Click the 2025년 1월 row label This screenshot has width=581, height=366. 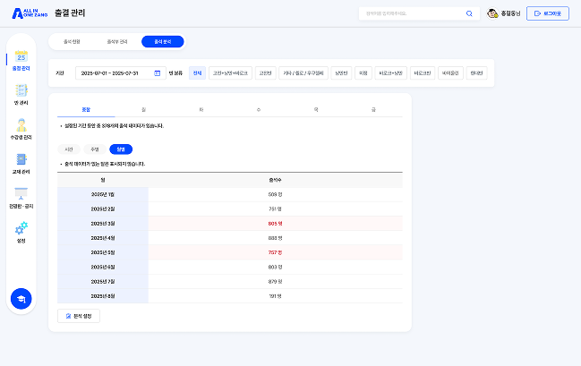103,194
